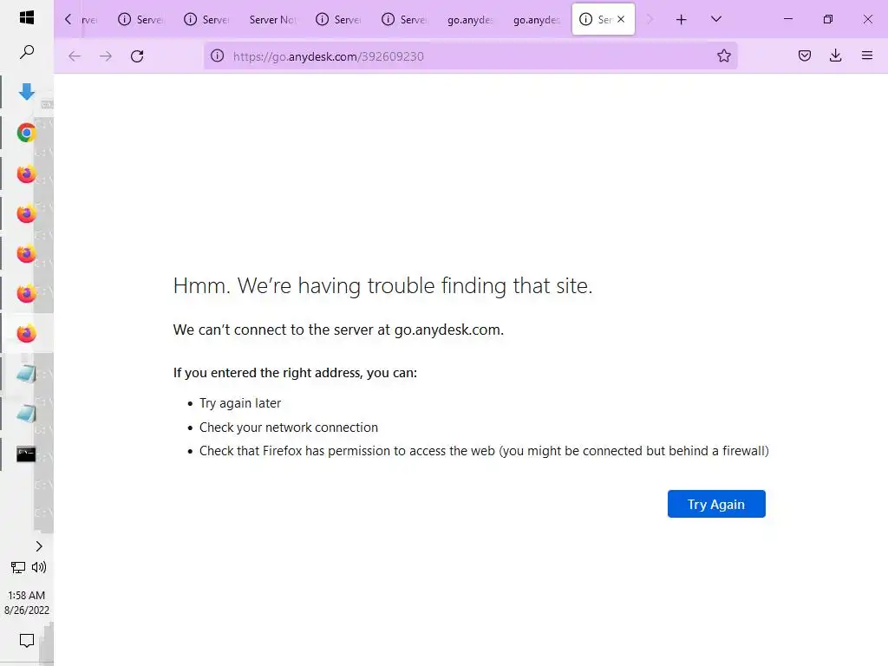Click the "Try again later" bullet
This screenshot has width=888, height=666.
point(240,403)
